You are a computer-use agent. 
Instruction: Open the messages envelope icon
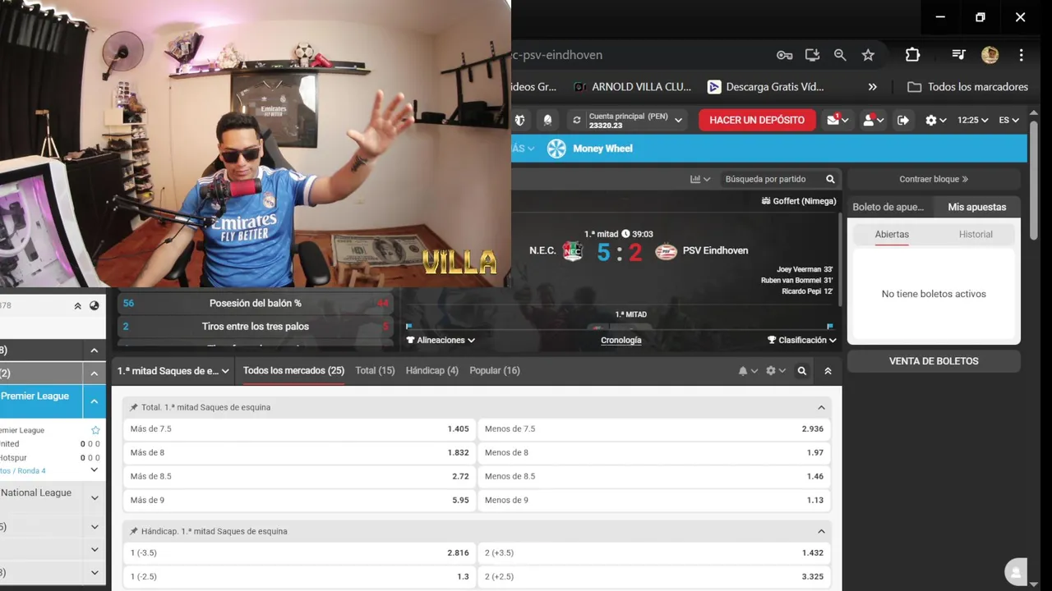[x=837, y=120]
